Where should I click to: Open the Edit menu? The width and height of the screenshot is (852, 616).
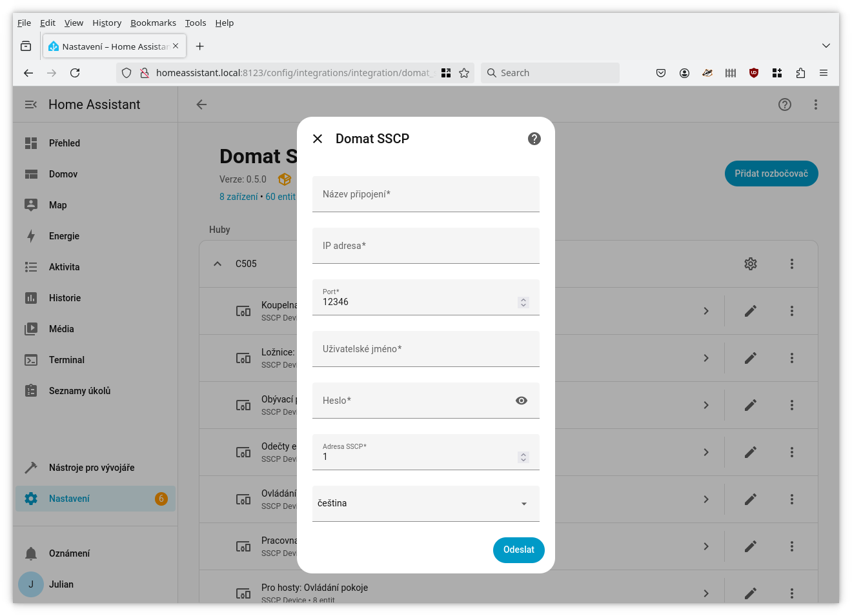click(x=48, y=23)
